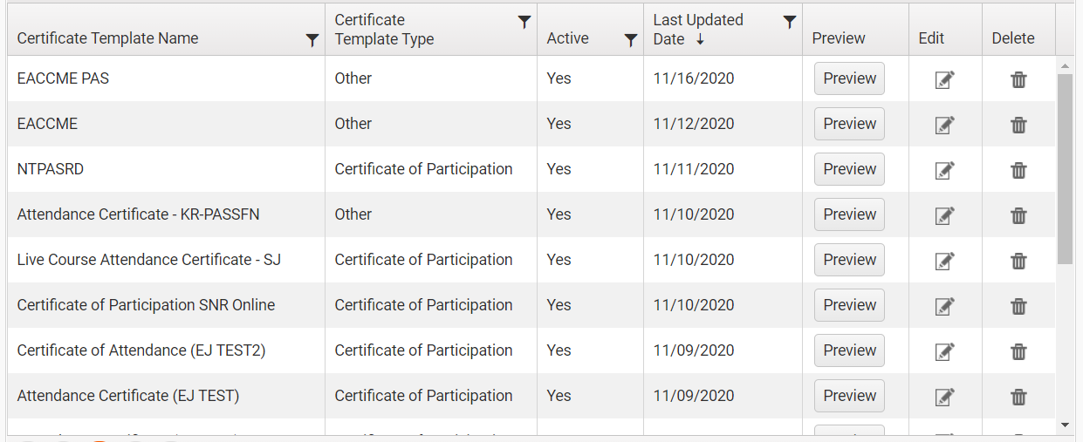Delete the EACCME PAS template
This screenshot has height=442, width=1083.
(1018, 79)
